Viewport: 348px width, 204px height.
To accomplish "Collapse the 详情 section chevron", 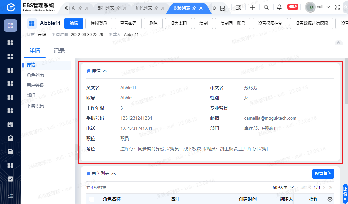I will click(x=105, y=71).
